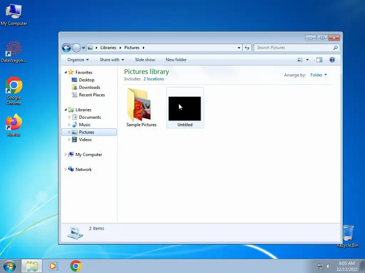Open the taskbar clock and date

tap(347, 266)
